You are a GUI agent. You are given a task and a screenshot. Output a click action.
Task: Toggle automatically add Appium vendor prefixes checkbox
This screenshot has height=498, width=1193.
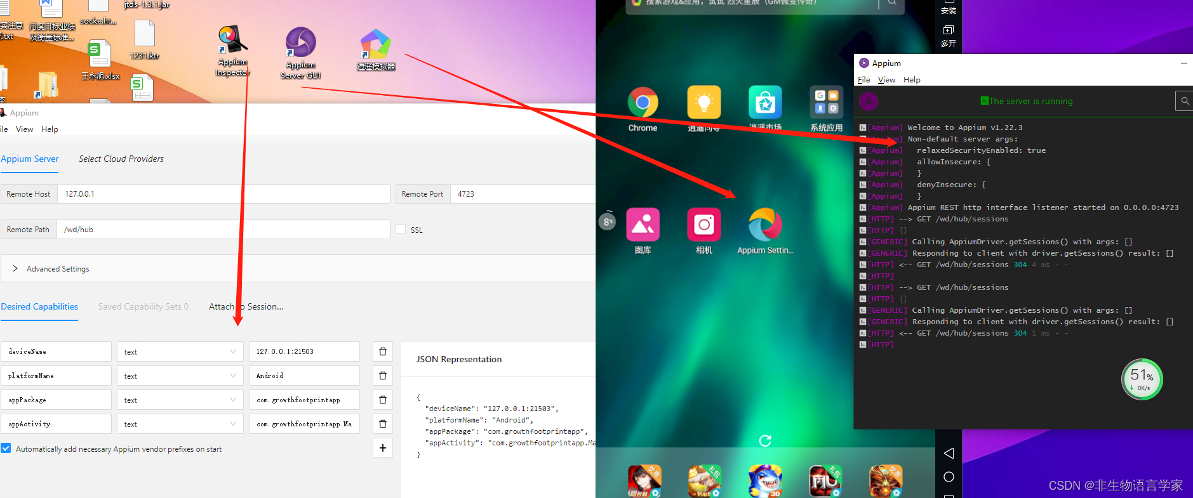pos(6,449)
